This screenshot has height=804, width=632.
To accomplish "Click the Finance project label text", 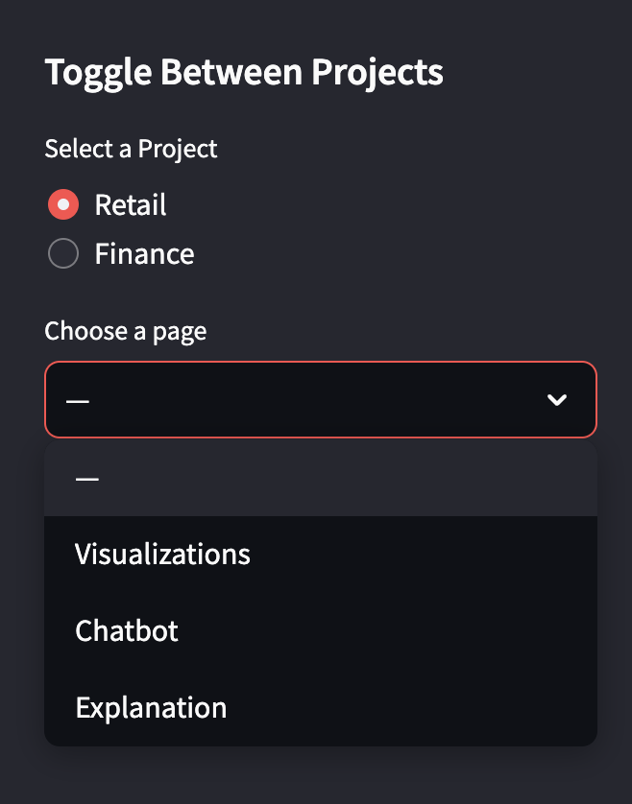I will click(144, 254).
